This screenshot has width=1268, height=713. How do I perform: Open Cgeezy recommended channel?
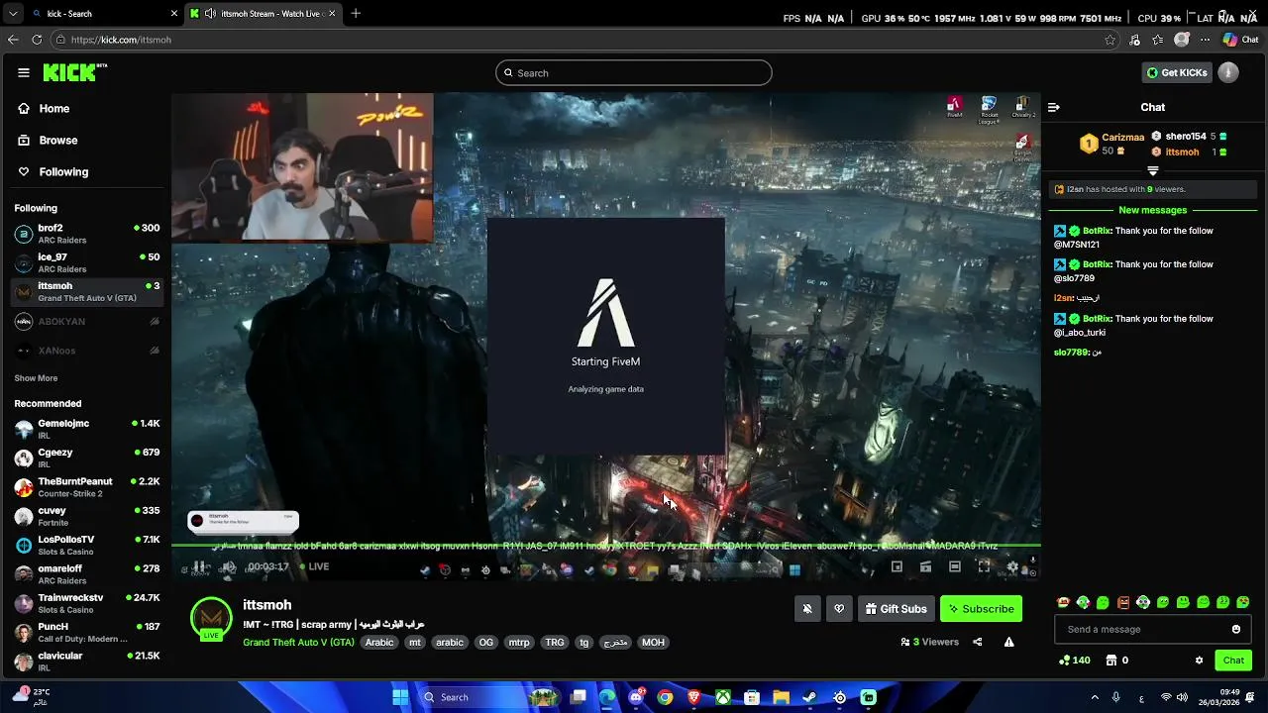pos(87,458)
